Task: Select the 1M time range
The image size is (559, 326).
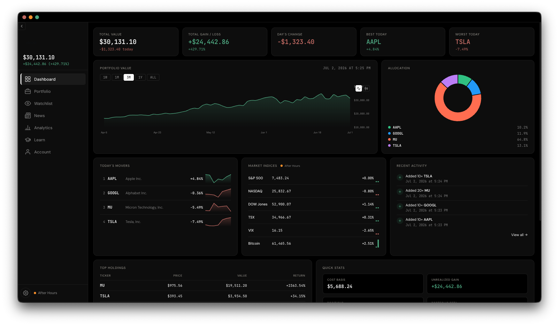Action: (x=117, y=77)
